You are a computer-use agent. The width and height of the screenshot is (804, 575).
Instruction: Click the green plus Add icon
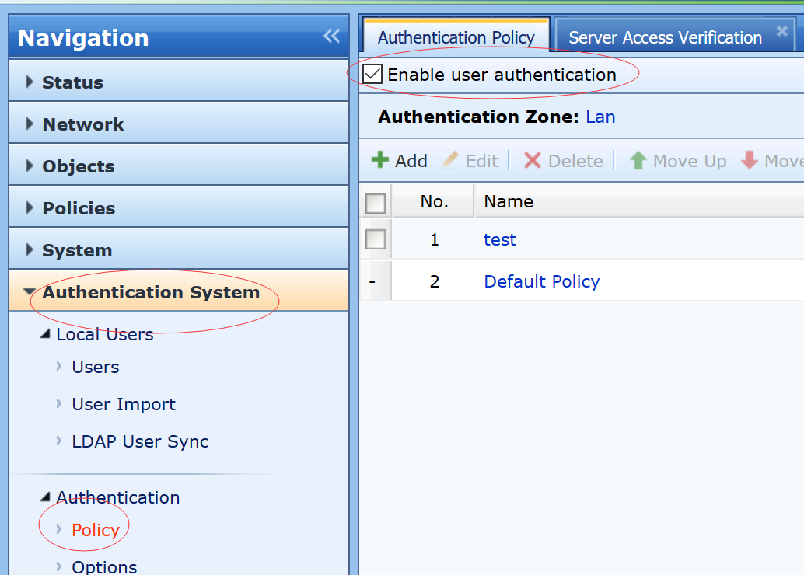pos(380,161)
